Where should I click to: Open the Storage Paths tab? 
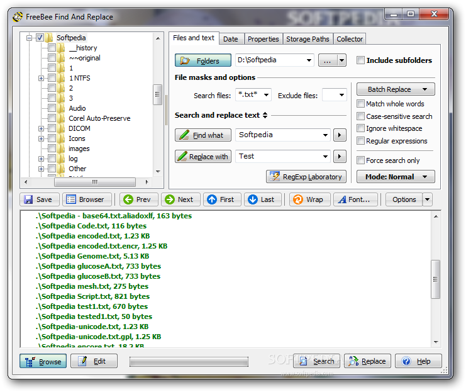[308, 39]
